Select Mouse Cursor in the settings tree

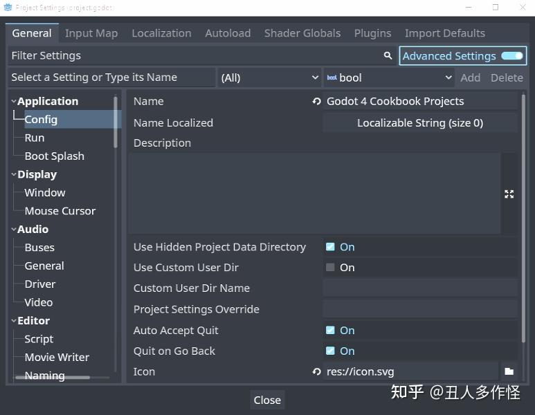[60, 211]
